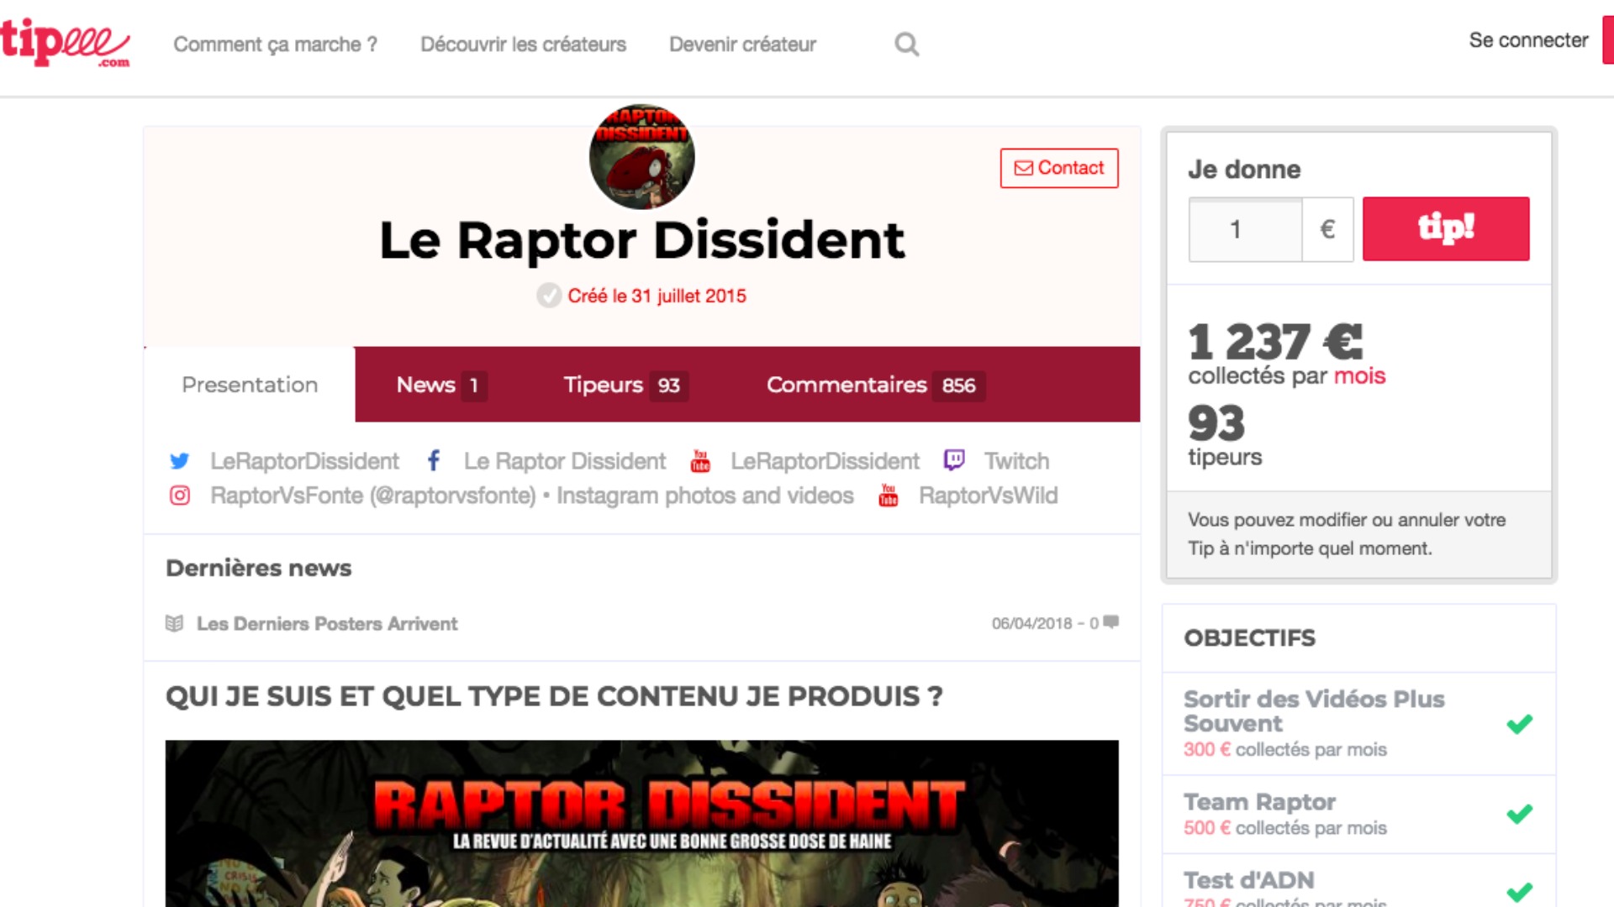This screenshot has width=1614, height=907.
Task: Open RaptorVsWild YouTube link
Action: click(988, 495)
